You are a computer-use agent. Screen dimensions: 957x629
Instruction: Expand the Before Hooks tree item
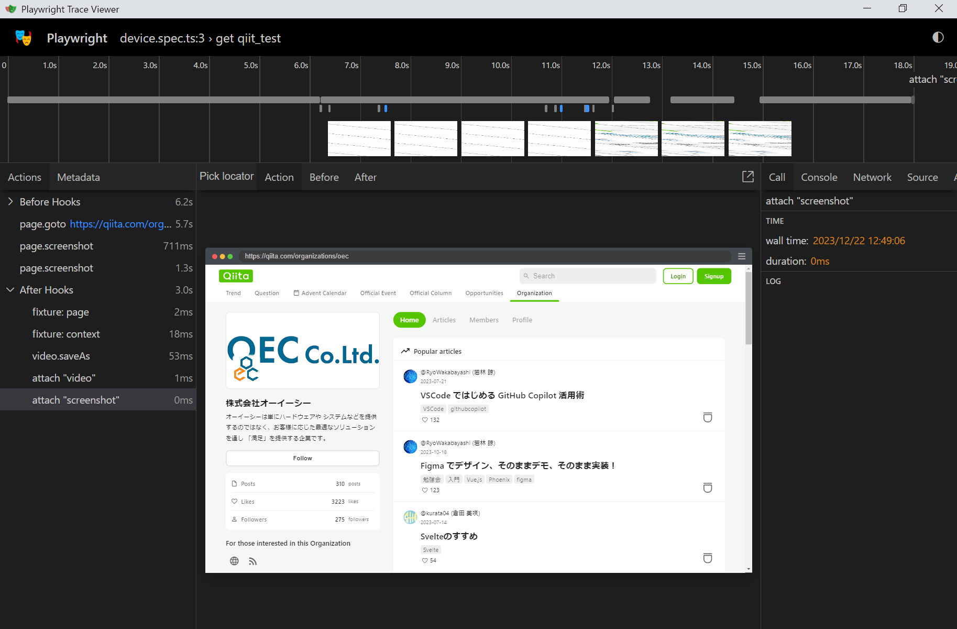[10, 202]
